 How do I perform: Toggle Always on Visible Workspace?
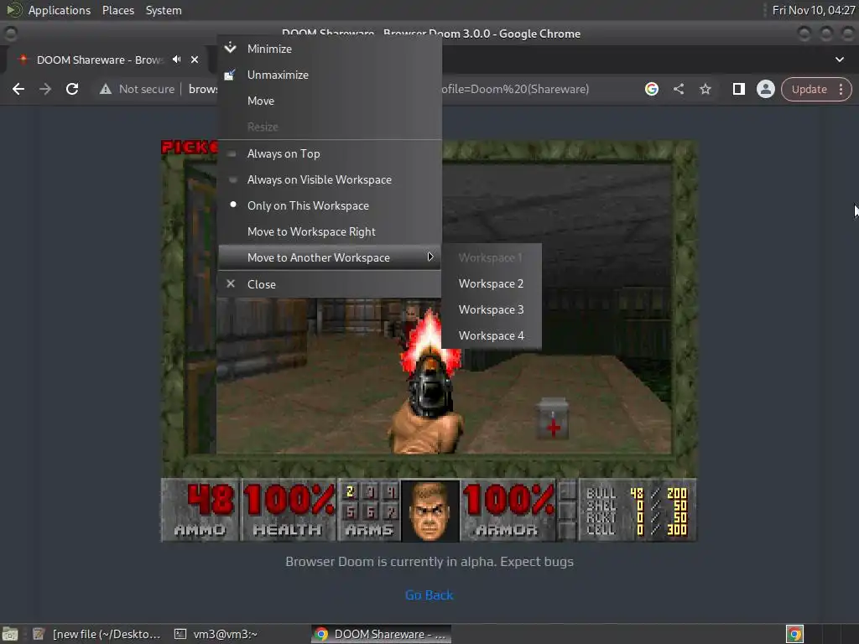pos(329,179)
